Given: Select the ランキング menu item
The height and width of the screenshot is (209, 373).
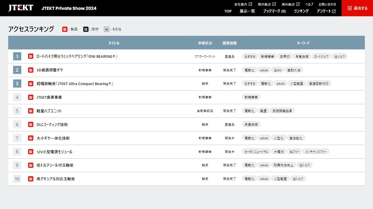Looking at the screenshot, I should (x=301, y=11).
